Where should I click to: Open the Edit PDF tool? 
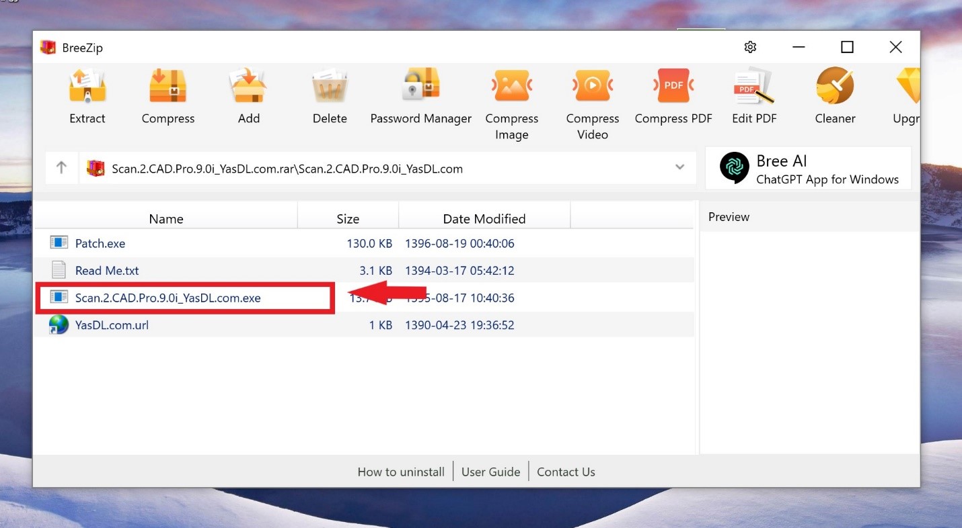(x=754, y=85)
